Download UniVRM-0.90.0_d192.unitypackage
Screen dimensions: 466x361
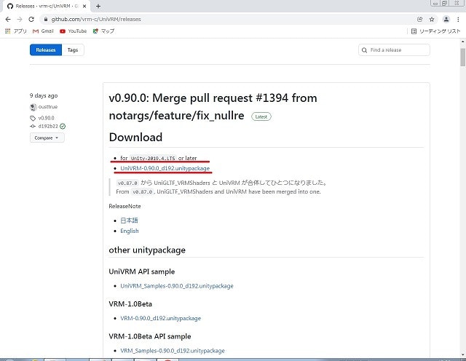(x=165, y=168)
